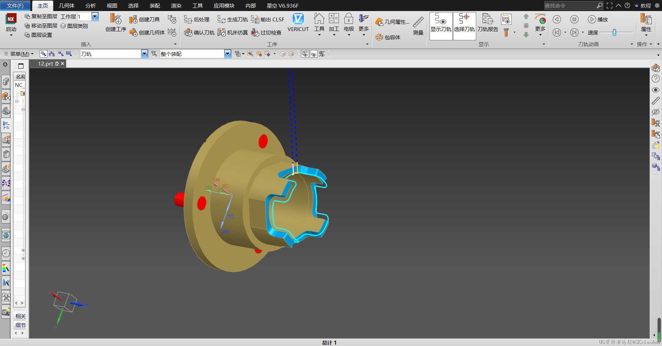Toggle the eye icon in the right toolbar

point(655,90)
